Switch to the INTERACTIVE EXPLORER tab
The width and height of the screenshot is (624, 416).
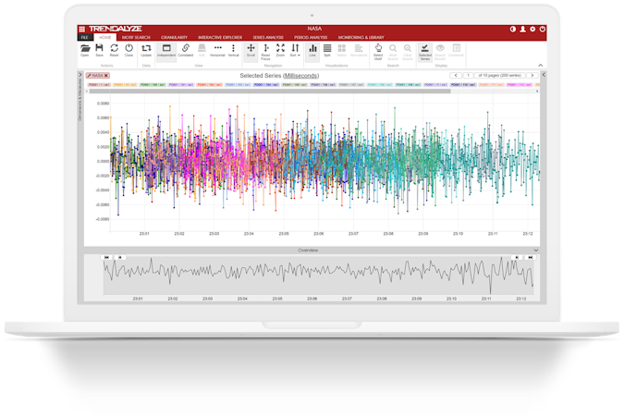[x=220, y=37]
